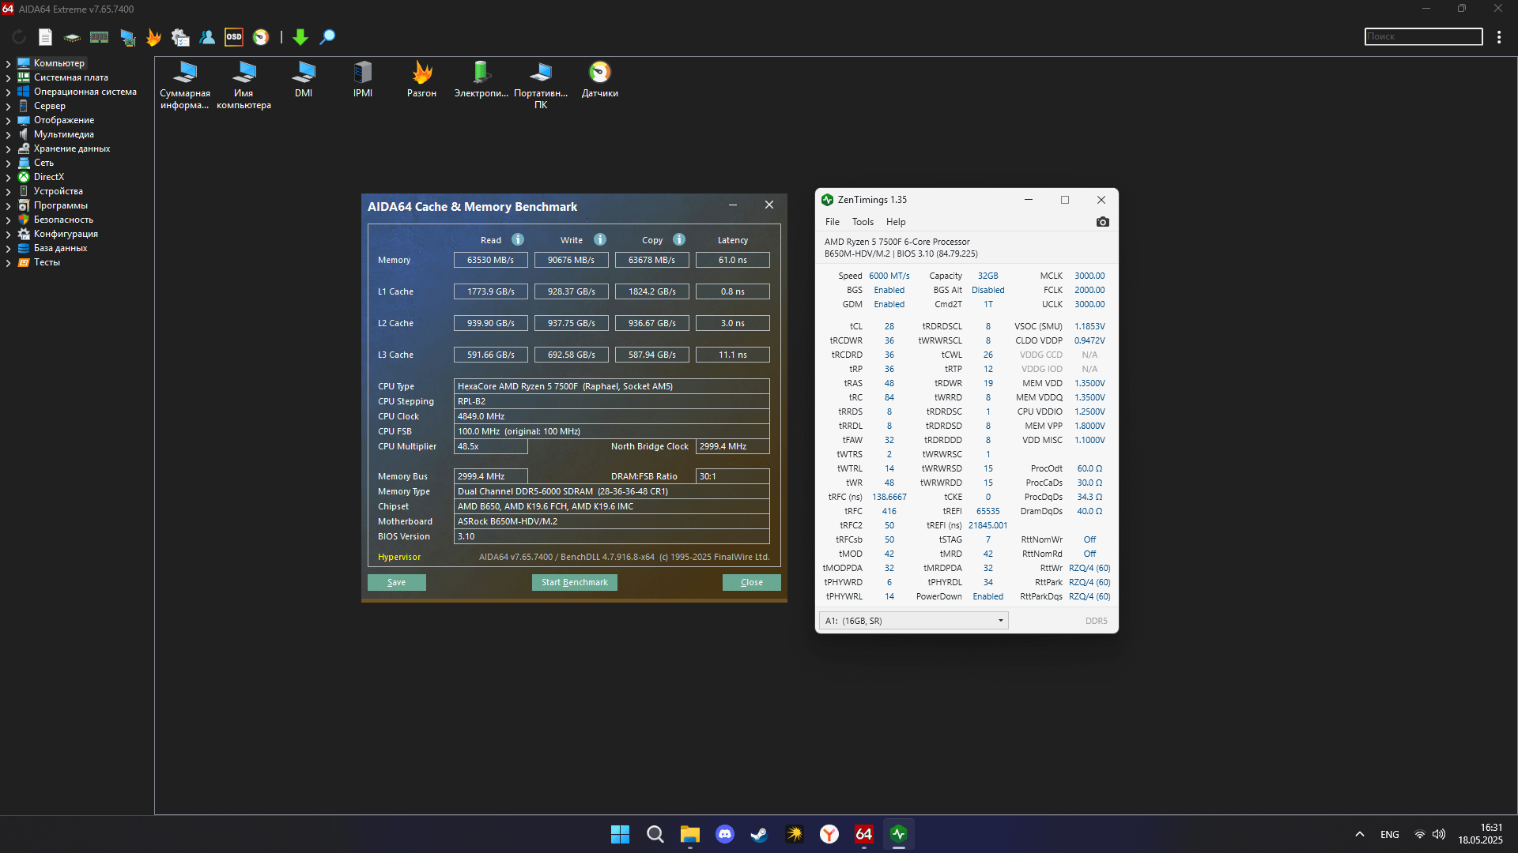
Task: Select Программы in the sidebar tree
Action: (60, 205)
